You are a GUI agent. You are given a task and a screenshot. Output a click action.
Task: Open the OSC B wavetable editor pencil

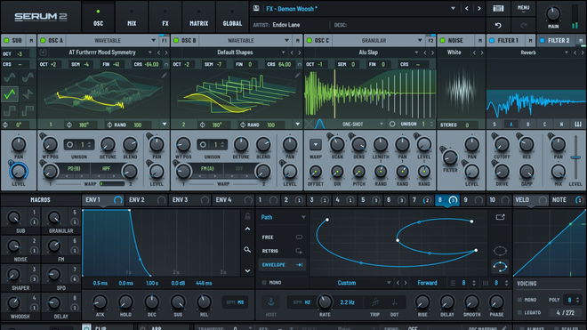pyautogui.click(x=297, y=76)
